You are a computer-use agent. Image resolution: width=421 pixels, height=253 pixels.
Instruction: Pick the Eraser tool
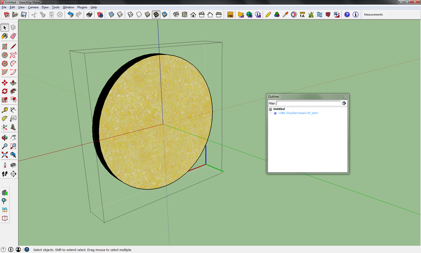point(13,36)
